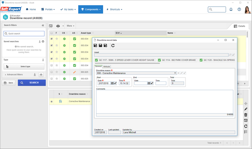252x149 pixels.
Task: Click the printer icon in main toolbar
Action: (x=58, y=26)
